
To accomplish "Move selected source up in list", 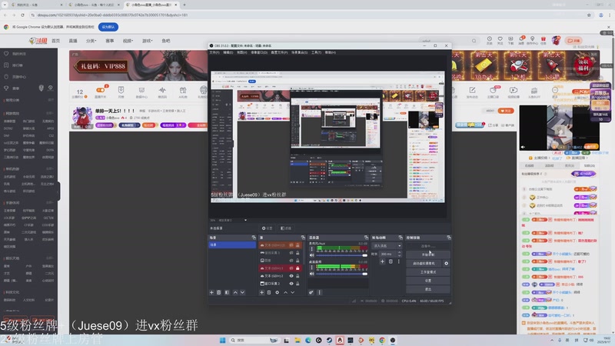I will tap(285, 292).
